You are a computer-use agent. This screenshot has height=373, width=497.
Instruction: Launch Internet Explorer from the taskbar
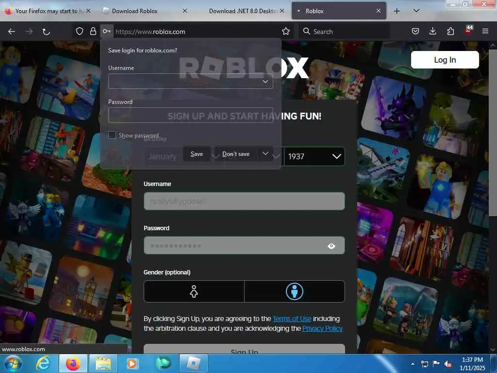[x=43, y=363]
